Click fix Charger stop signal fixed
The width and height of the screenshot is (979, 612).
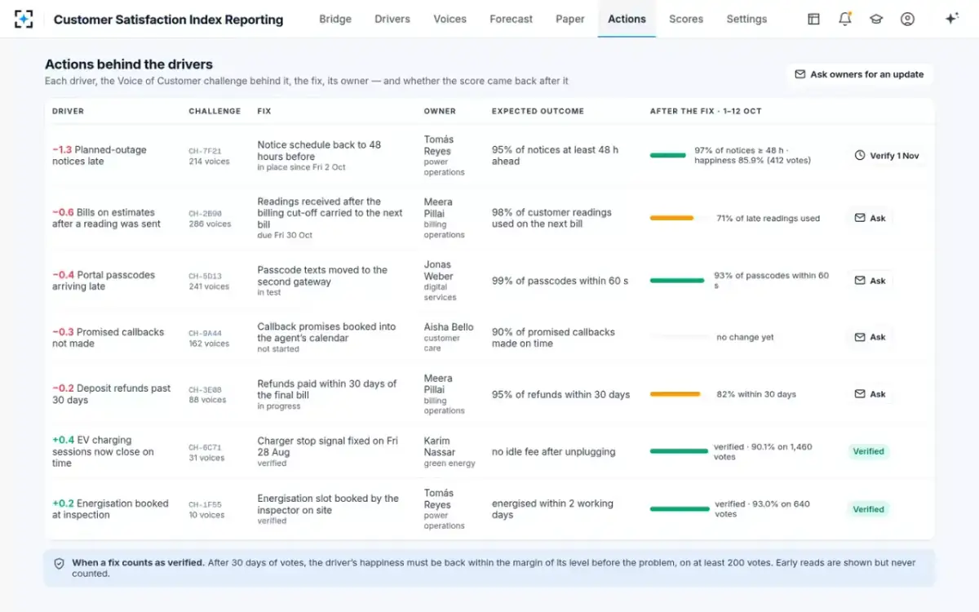[x=327, y=446]
